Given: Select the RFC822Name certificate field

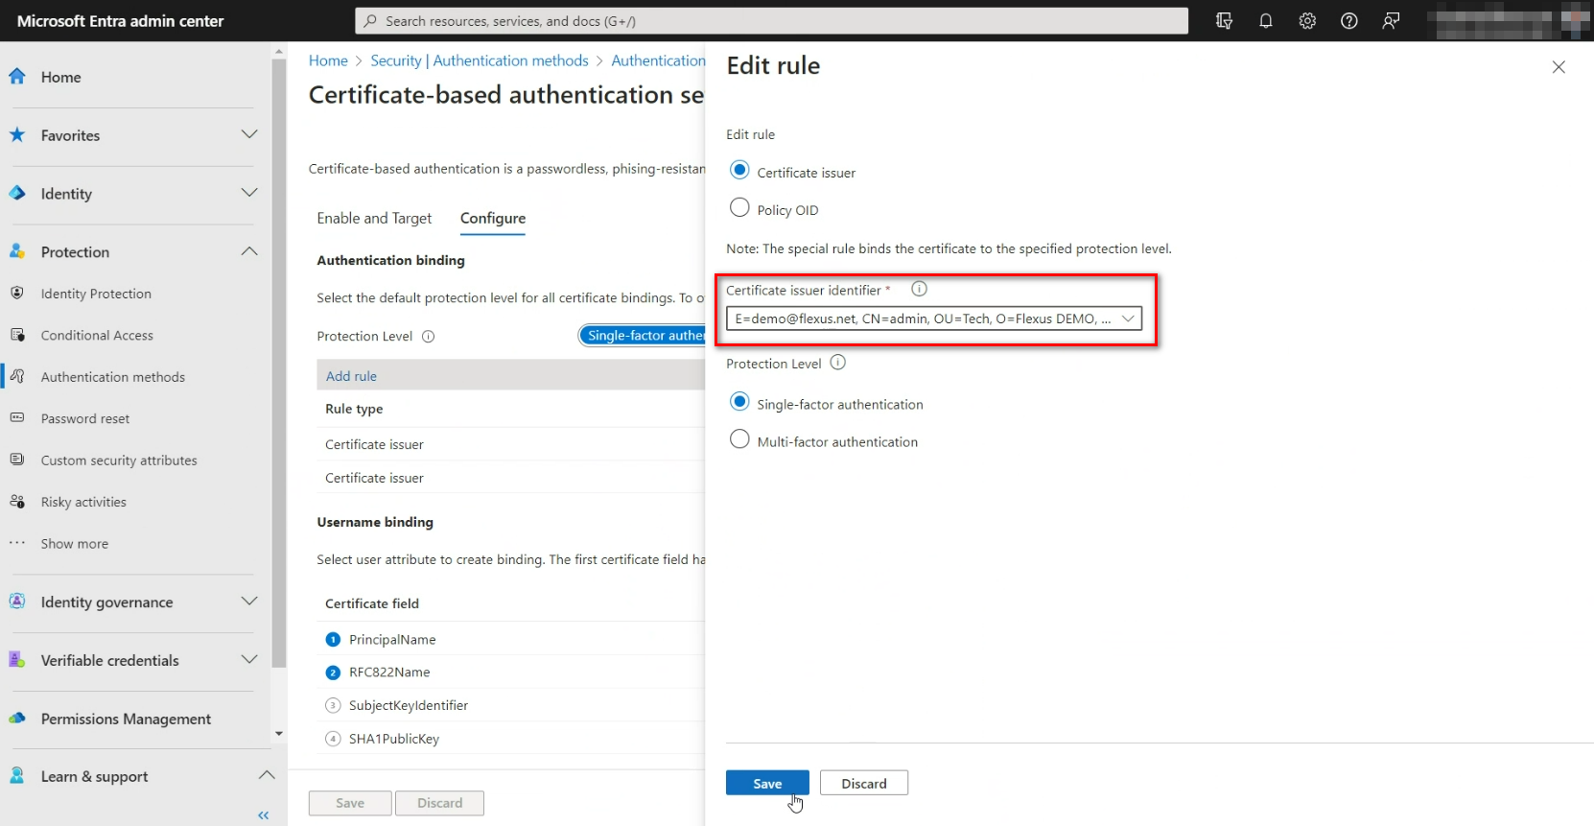Looking at the screenshot, I should pos(389,673).
